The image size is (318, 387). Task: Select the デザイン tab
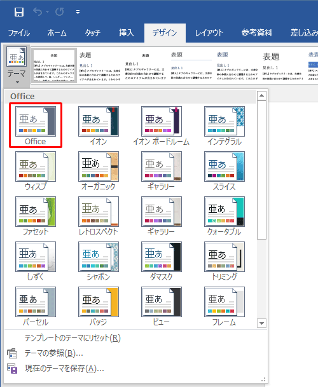[165, 33]
